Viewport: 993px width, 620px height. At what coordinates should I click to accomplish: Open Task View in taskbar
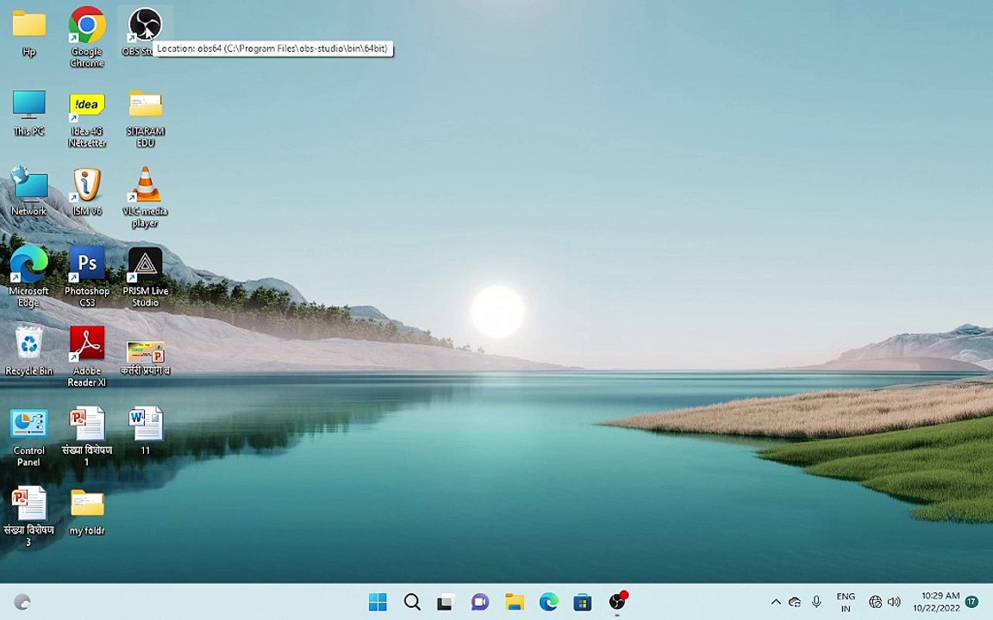(446, 602)
